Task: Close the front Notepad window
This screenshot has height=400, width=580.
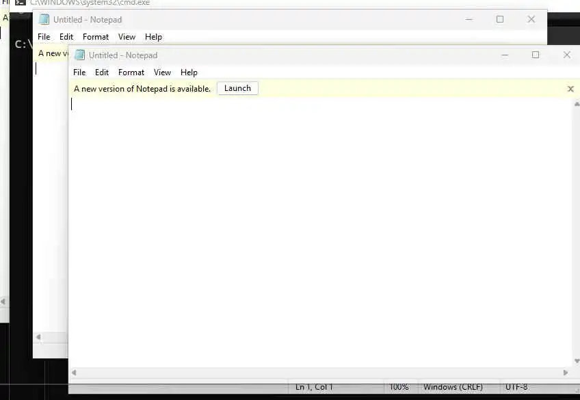Action: pyautogui.click(x=567, y=55)
